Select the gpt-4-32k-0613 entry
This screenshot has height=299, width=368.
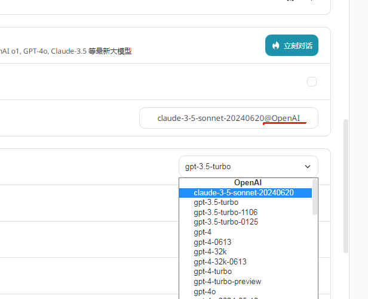(x=246, y=261)
